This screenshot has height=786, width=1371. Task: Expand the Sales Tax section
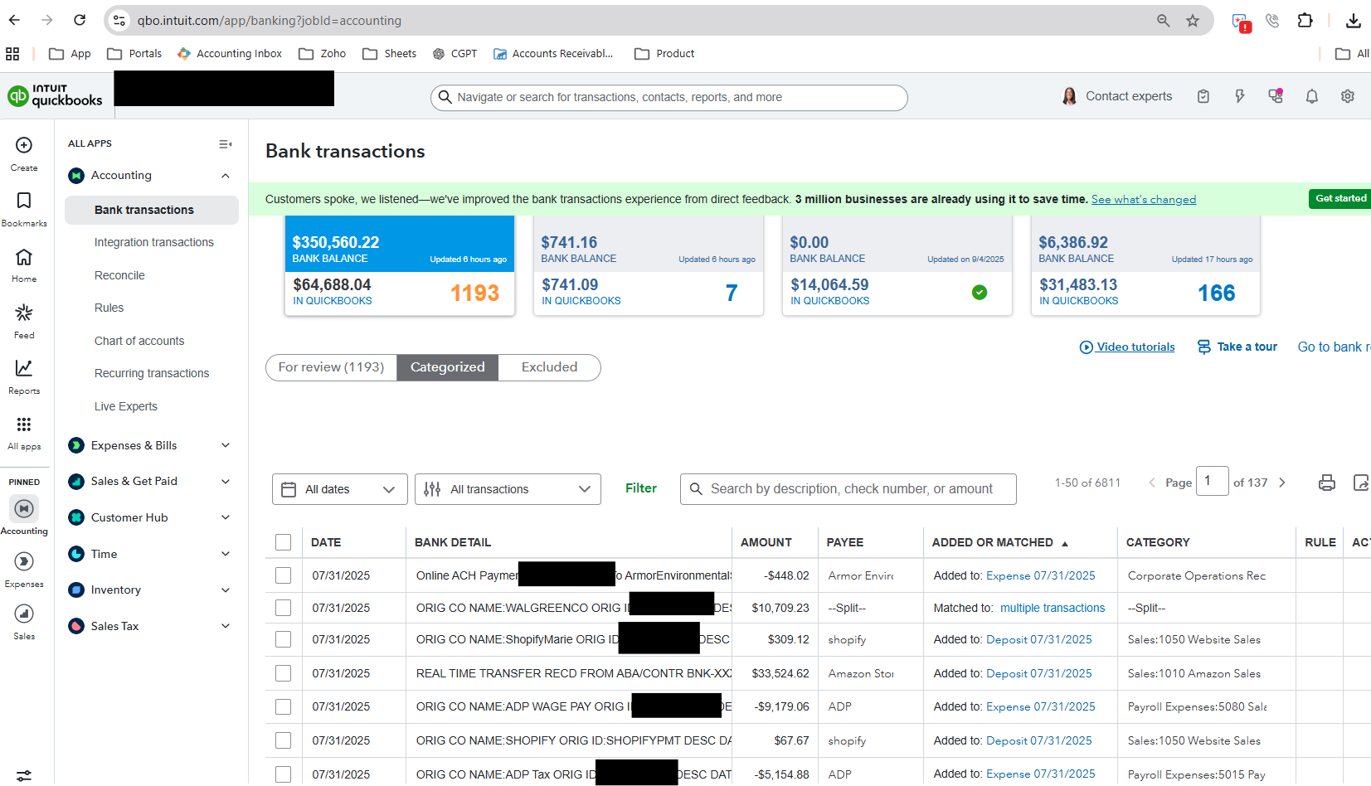click(x=226, y=626)
